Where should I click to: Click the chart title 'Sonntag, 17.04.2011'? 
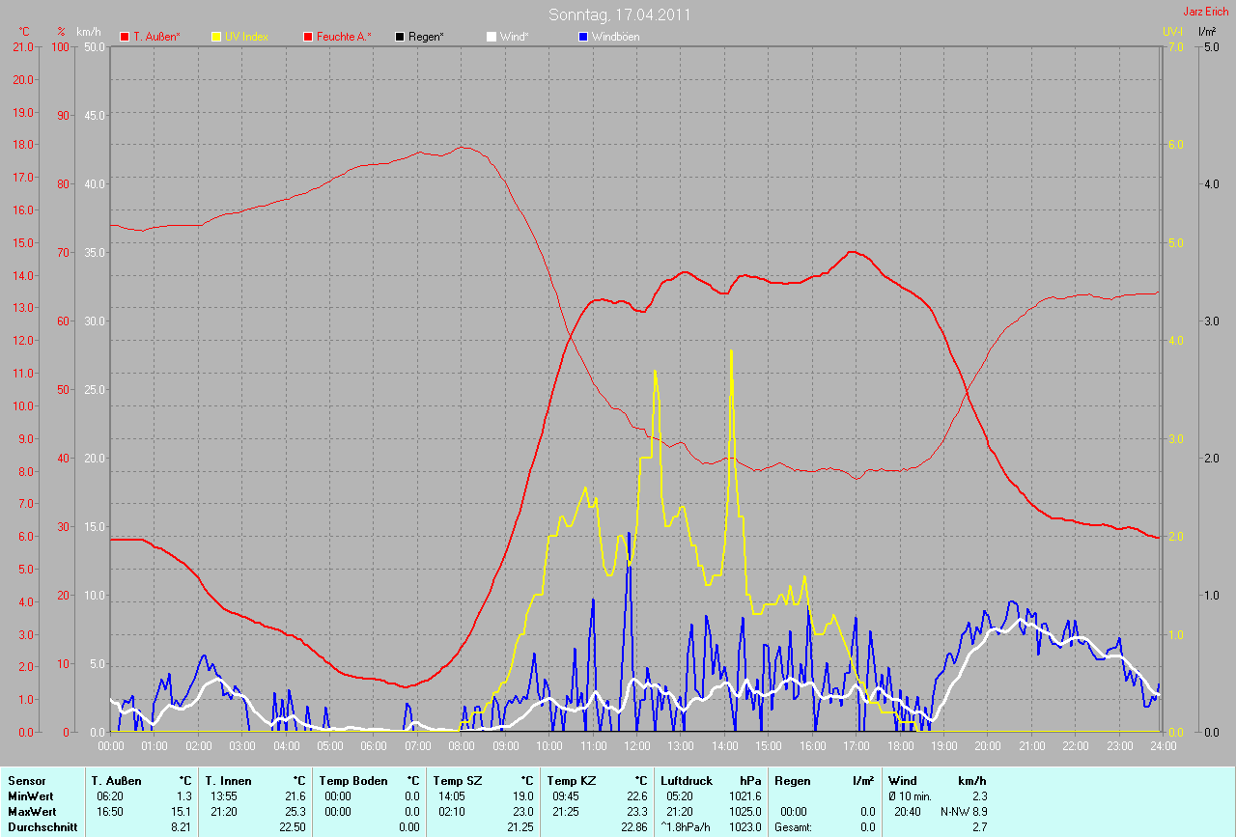(x=619, y=14)
